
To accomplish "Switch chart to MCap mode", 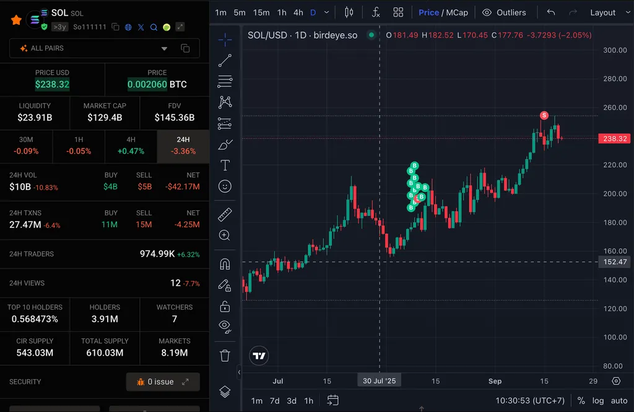I will coord(457,12).
